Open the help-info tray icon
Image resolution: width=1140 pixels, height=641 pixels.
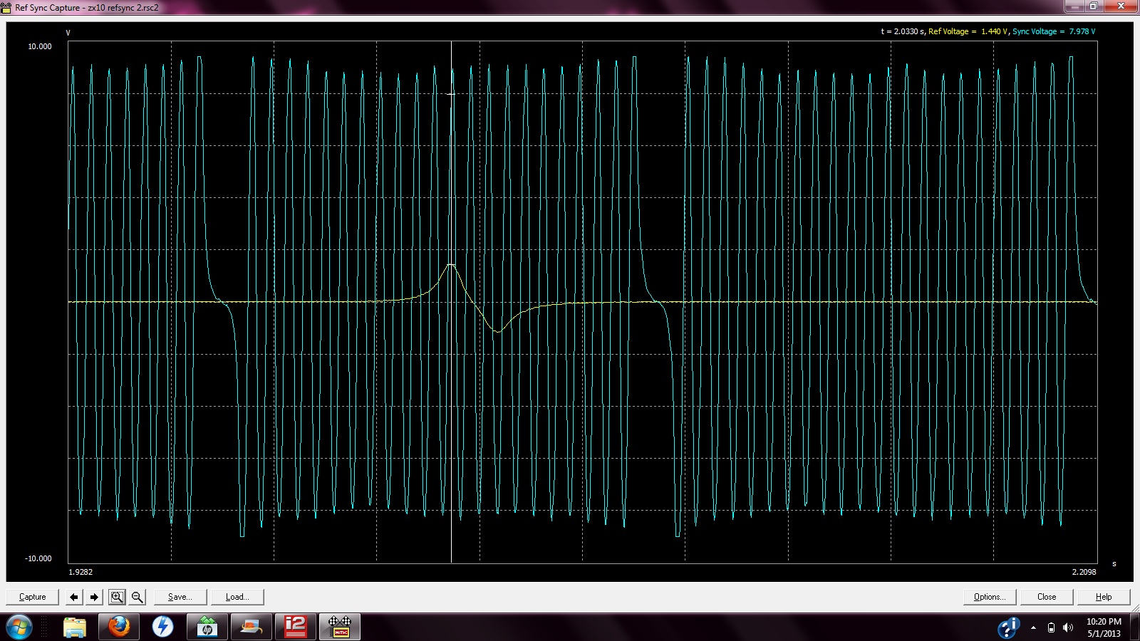[x=1008, y=627]
